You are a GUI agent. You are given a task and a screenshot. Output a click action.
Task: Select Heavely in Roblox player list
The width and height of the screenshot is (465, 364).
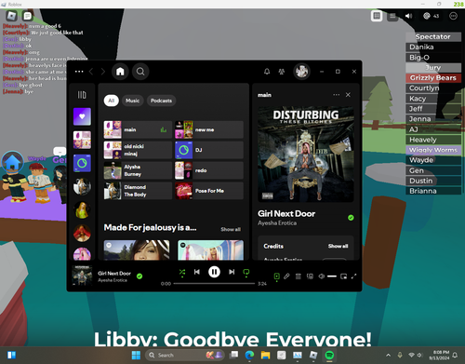[433, 140]
